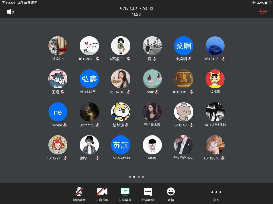Tap the meeting ID 675 142 776

click(133, 9)
